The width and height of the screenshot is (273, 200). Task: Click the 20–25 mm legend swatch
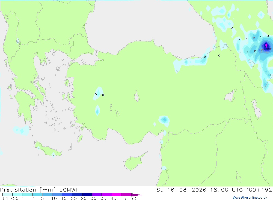pos(77,195)
